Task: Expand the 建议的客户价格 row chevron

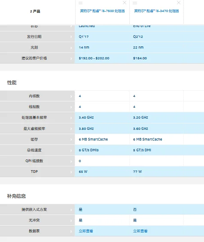Action: (71, 58)
